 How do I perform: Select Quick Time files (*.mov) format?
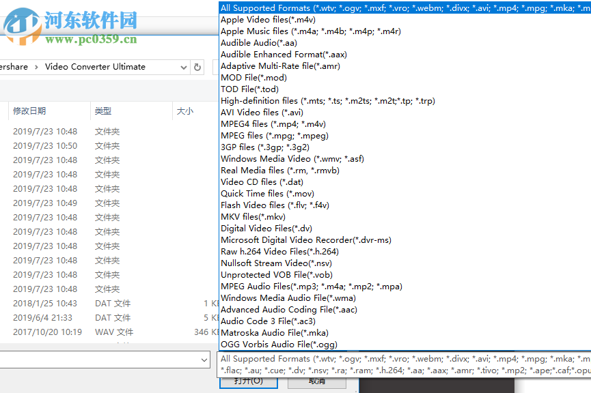267,193
